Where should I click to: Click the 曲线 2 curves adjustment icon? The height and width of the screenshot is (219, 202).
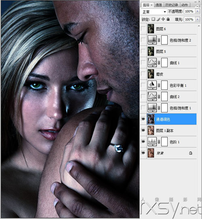tap(152, 96)
